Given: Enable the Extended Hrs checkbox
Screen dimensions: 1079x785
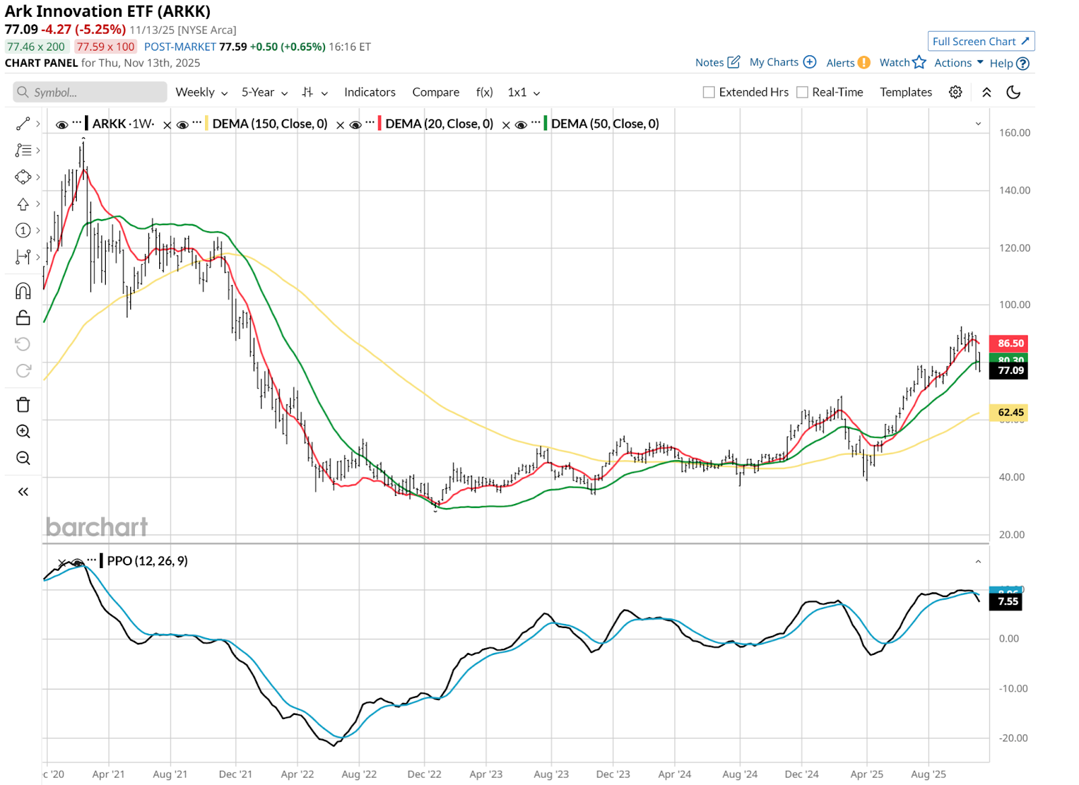Looking at the screenshot, I should 709,92.
